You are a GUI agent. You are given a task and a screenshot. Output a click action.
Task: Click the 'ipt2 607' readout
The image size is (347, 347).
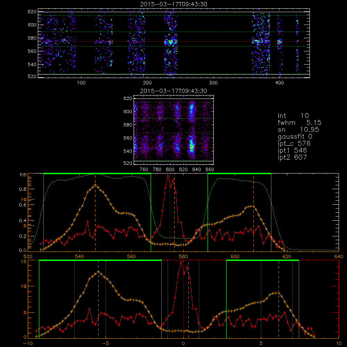click(x=292, y=157)
